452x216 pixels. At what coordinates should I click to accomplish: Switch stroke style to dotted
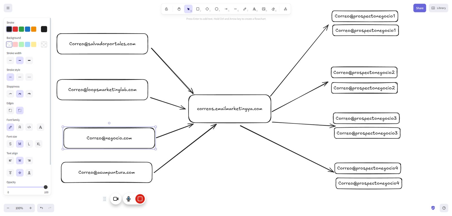[29, 77]
